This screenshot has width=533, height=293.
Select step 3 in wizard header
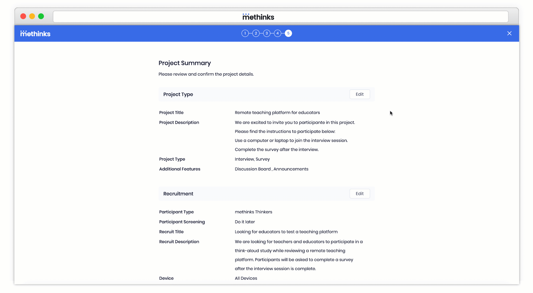(x=266, y=33)
